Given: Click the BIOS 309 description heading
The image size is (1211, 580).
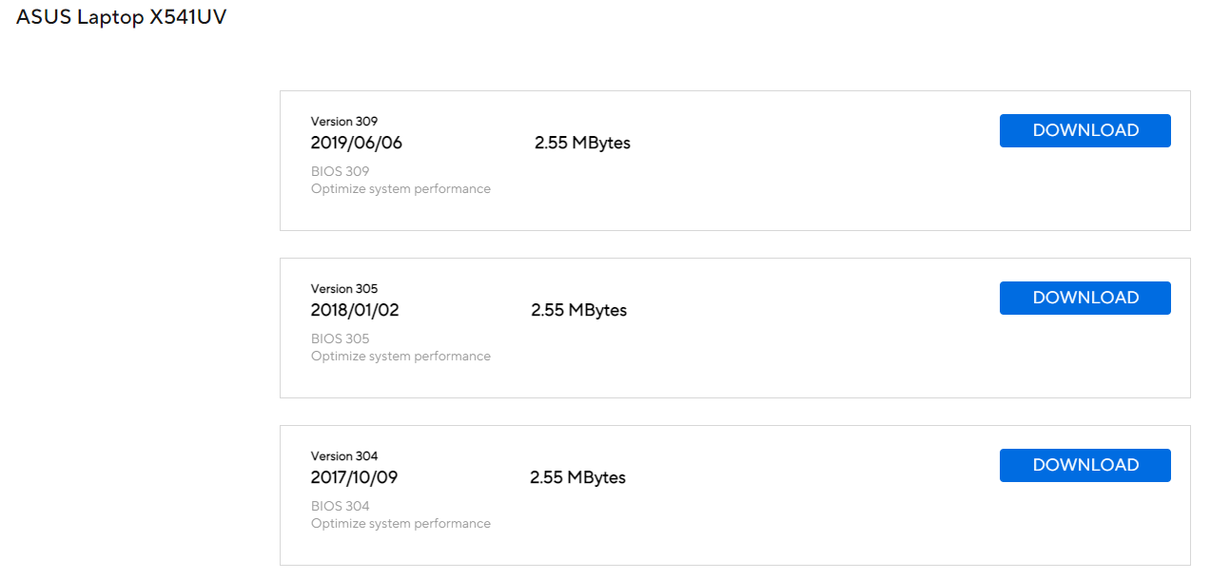Looking at the screenshot, I should (x=340, y=172).
